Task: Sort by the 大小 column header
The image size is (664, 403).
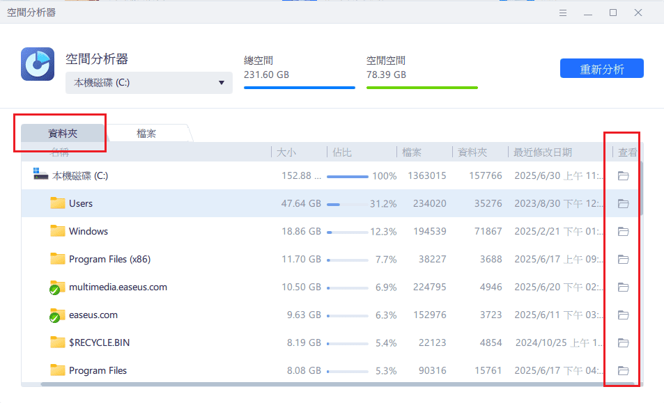Action: [286, 152]
